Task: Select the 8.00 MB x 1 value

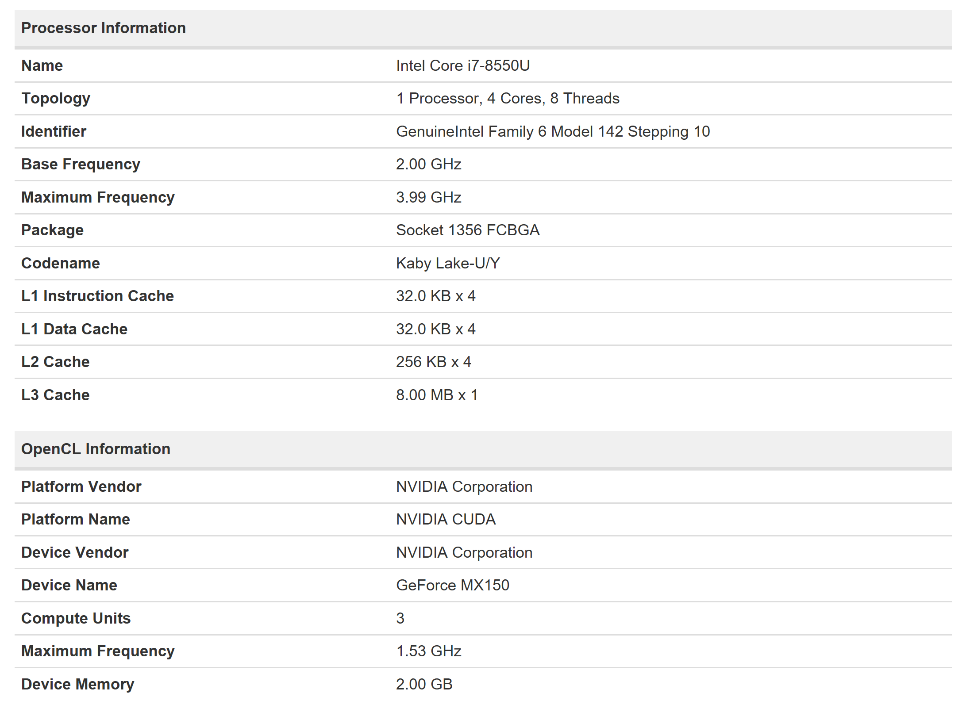Action: [437, 395]
